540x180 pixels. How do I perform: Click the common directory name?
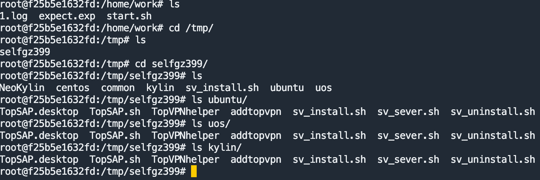coord(118,88)
